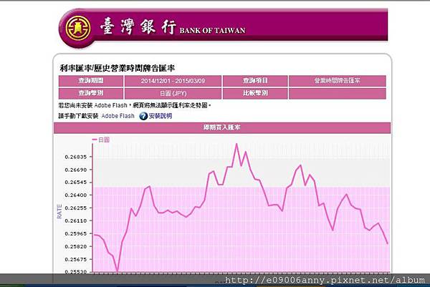Click the blue question mark help icon
The image size is (430, 287).
coord(143,116)
